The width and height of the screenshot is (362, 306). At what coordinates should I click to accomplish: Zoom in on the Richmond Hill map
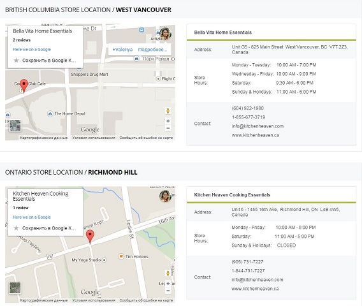[x=168, y=284]
